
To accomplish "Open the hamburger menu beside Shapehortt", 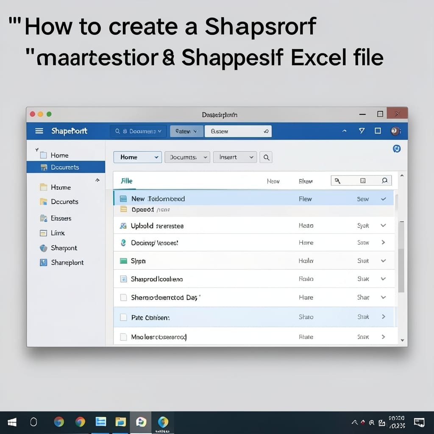I will click(x=39, y=131).
